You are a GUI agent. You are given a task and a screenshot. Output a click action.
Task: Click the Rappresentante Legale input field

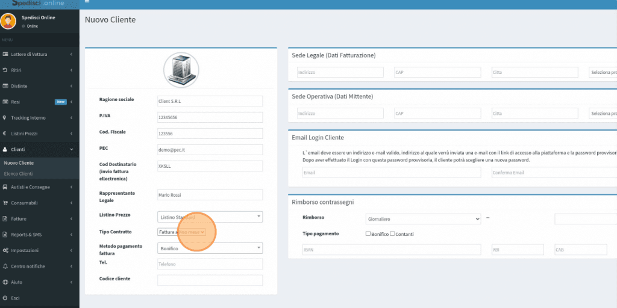pos(210,195)
